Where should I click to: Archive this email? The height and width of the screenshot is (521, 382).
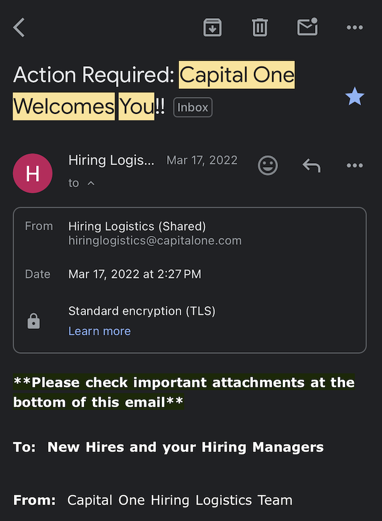(x=212, y=27)
